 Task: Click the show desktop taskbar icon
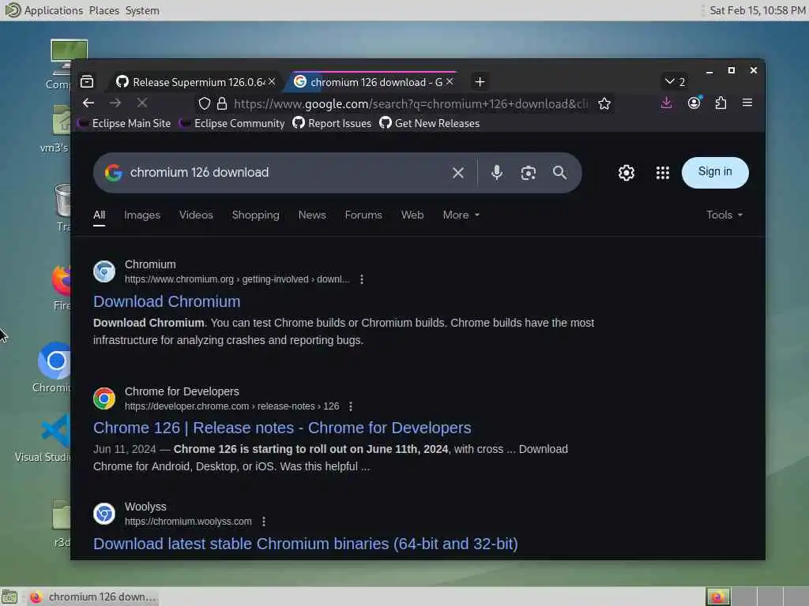[9, 597]
